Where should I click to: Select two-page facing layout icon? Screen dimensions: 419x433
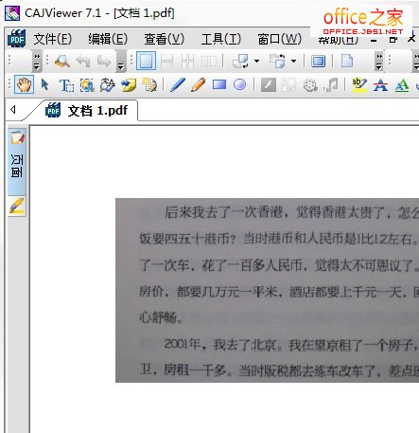209,61
